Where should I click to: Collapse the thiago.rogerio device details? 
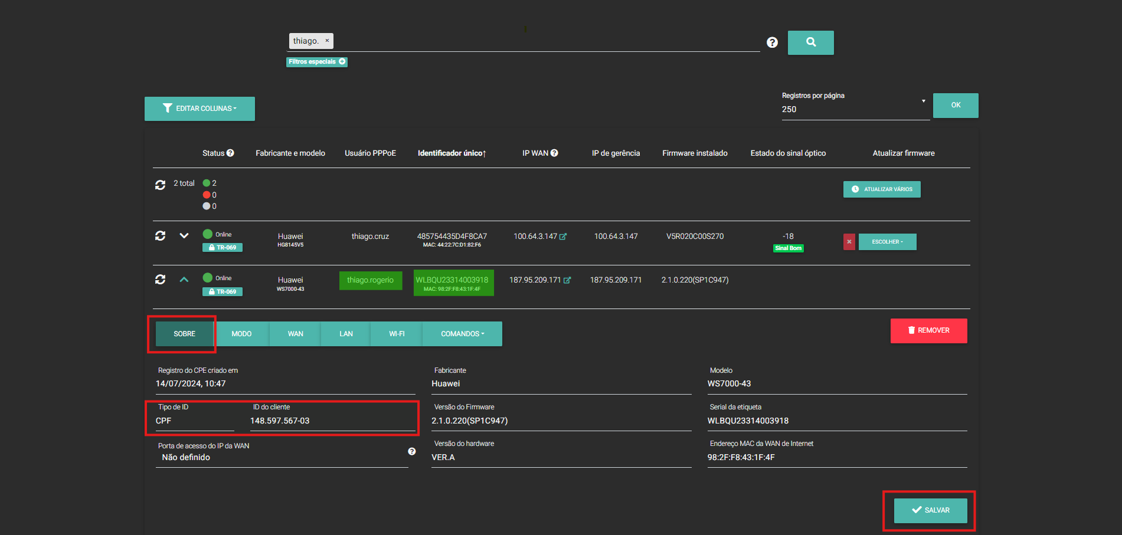[184, 280]
